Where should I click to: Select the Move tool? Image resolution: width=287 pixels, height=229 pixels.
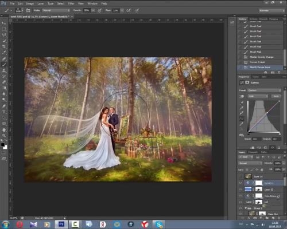[4, 23]
